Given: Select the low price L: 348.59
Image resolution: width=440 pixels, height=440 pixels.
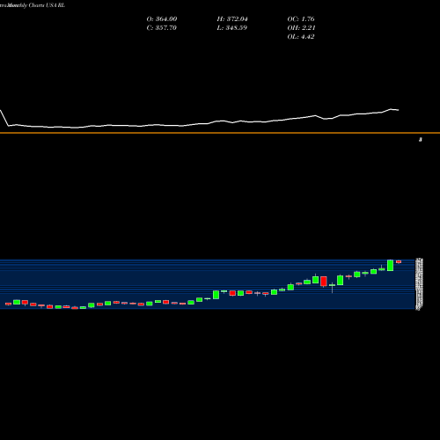Looking at the screenshot, I should coord(231,28).
